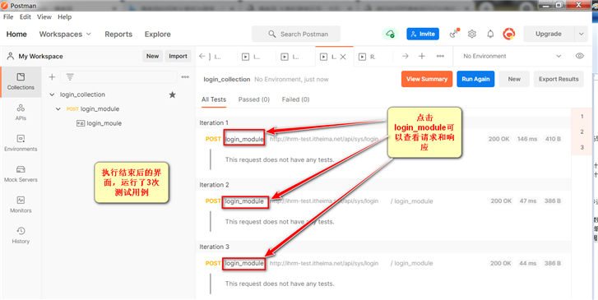This screenshot has height=300, width=598.
Task: Open the Reports page
Action: (x=118, y=34)
